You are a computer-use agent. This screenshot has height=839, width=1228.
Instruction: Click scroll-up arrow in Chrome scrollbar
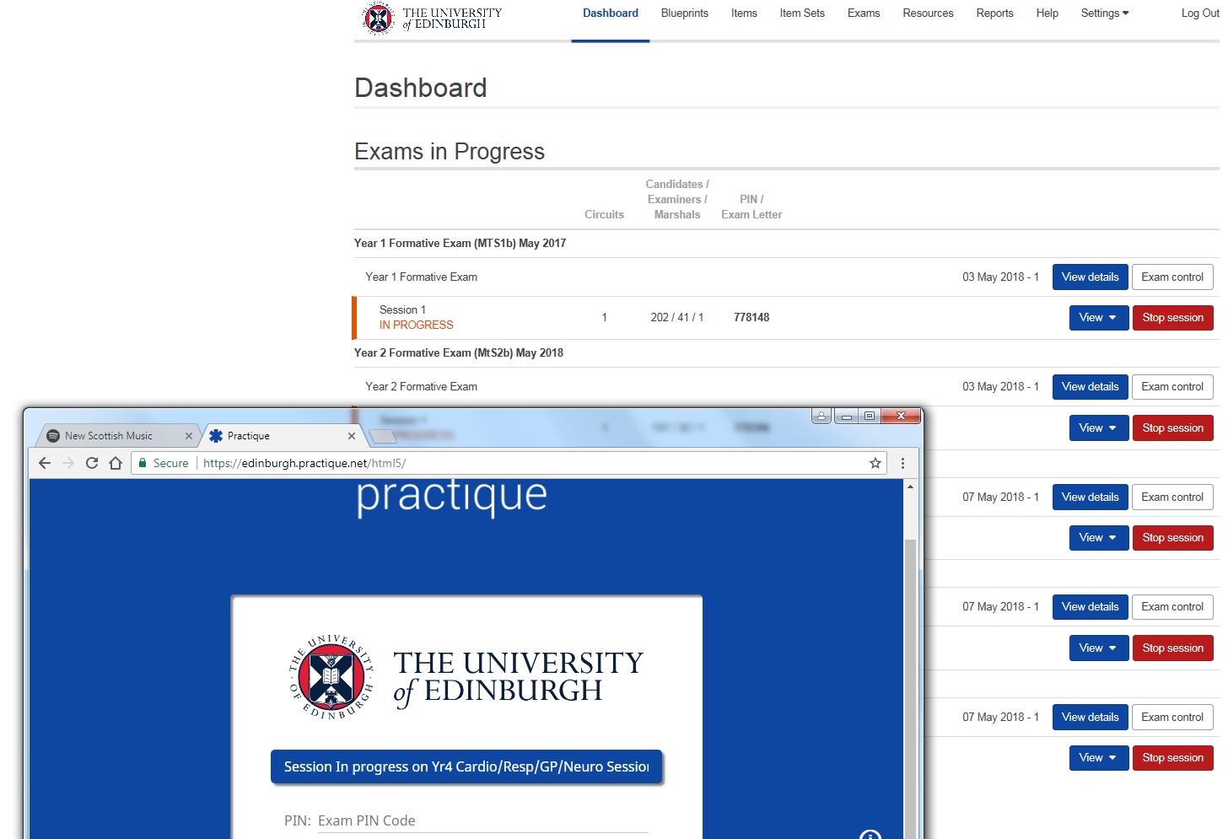(x=910, y=487)
